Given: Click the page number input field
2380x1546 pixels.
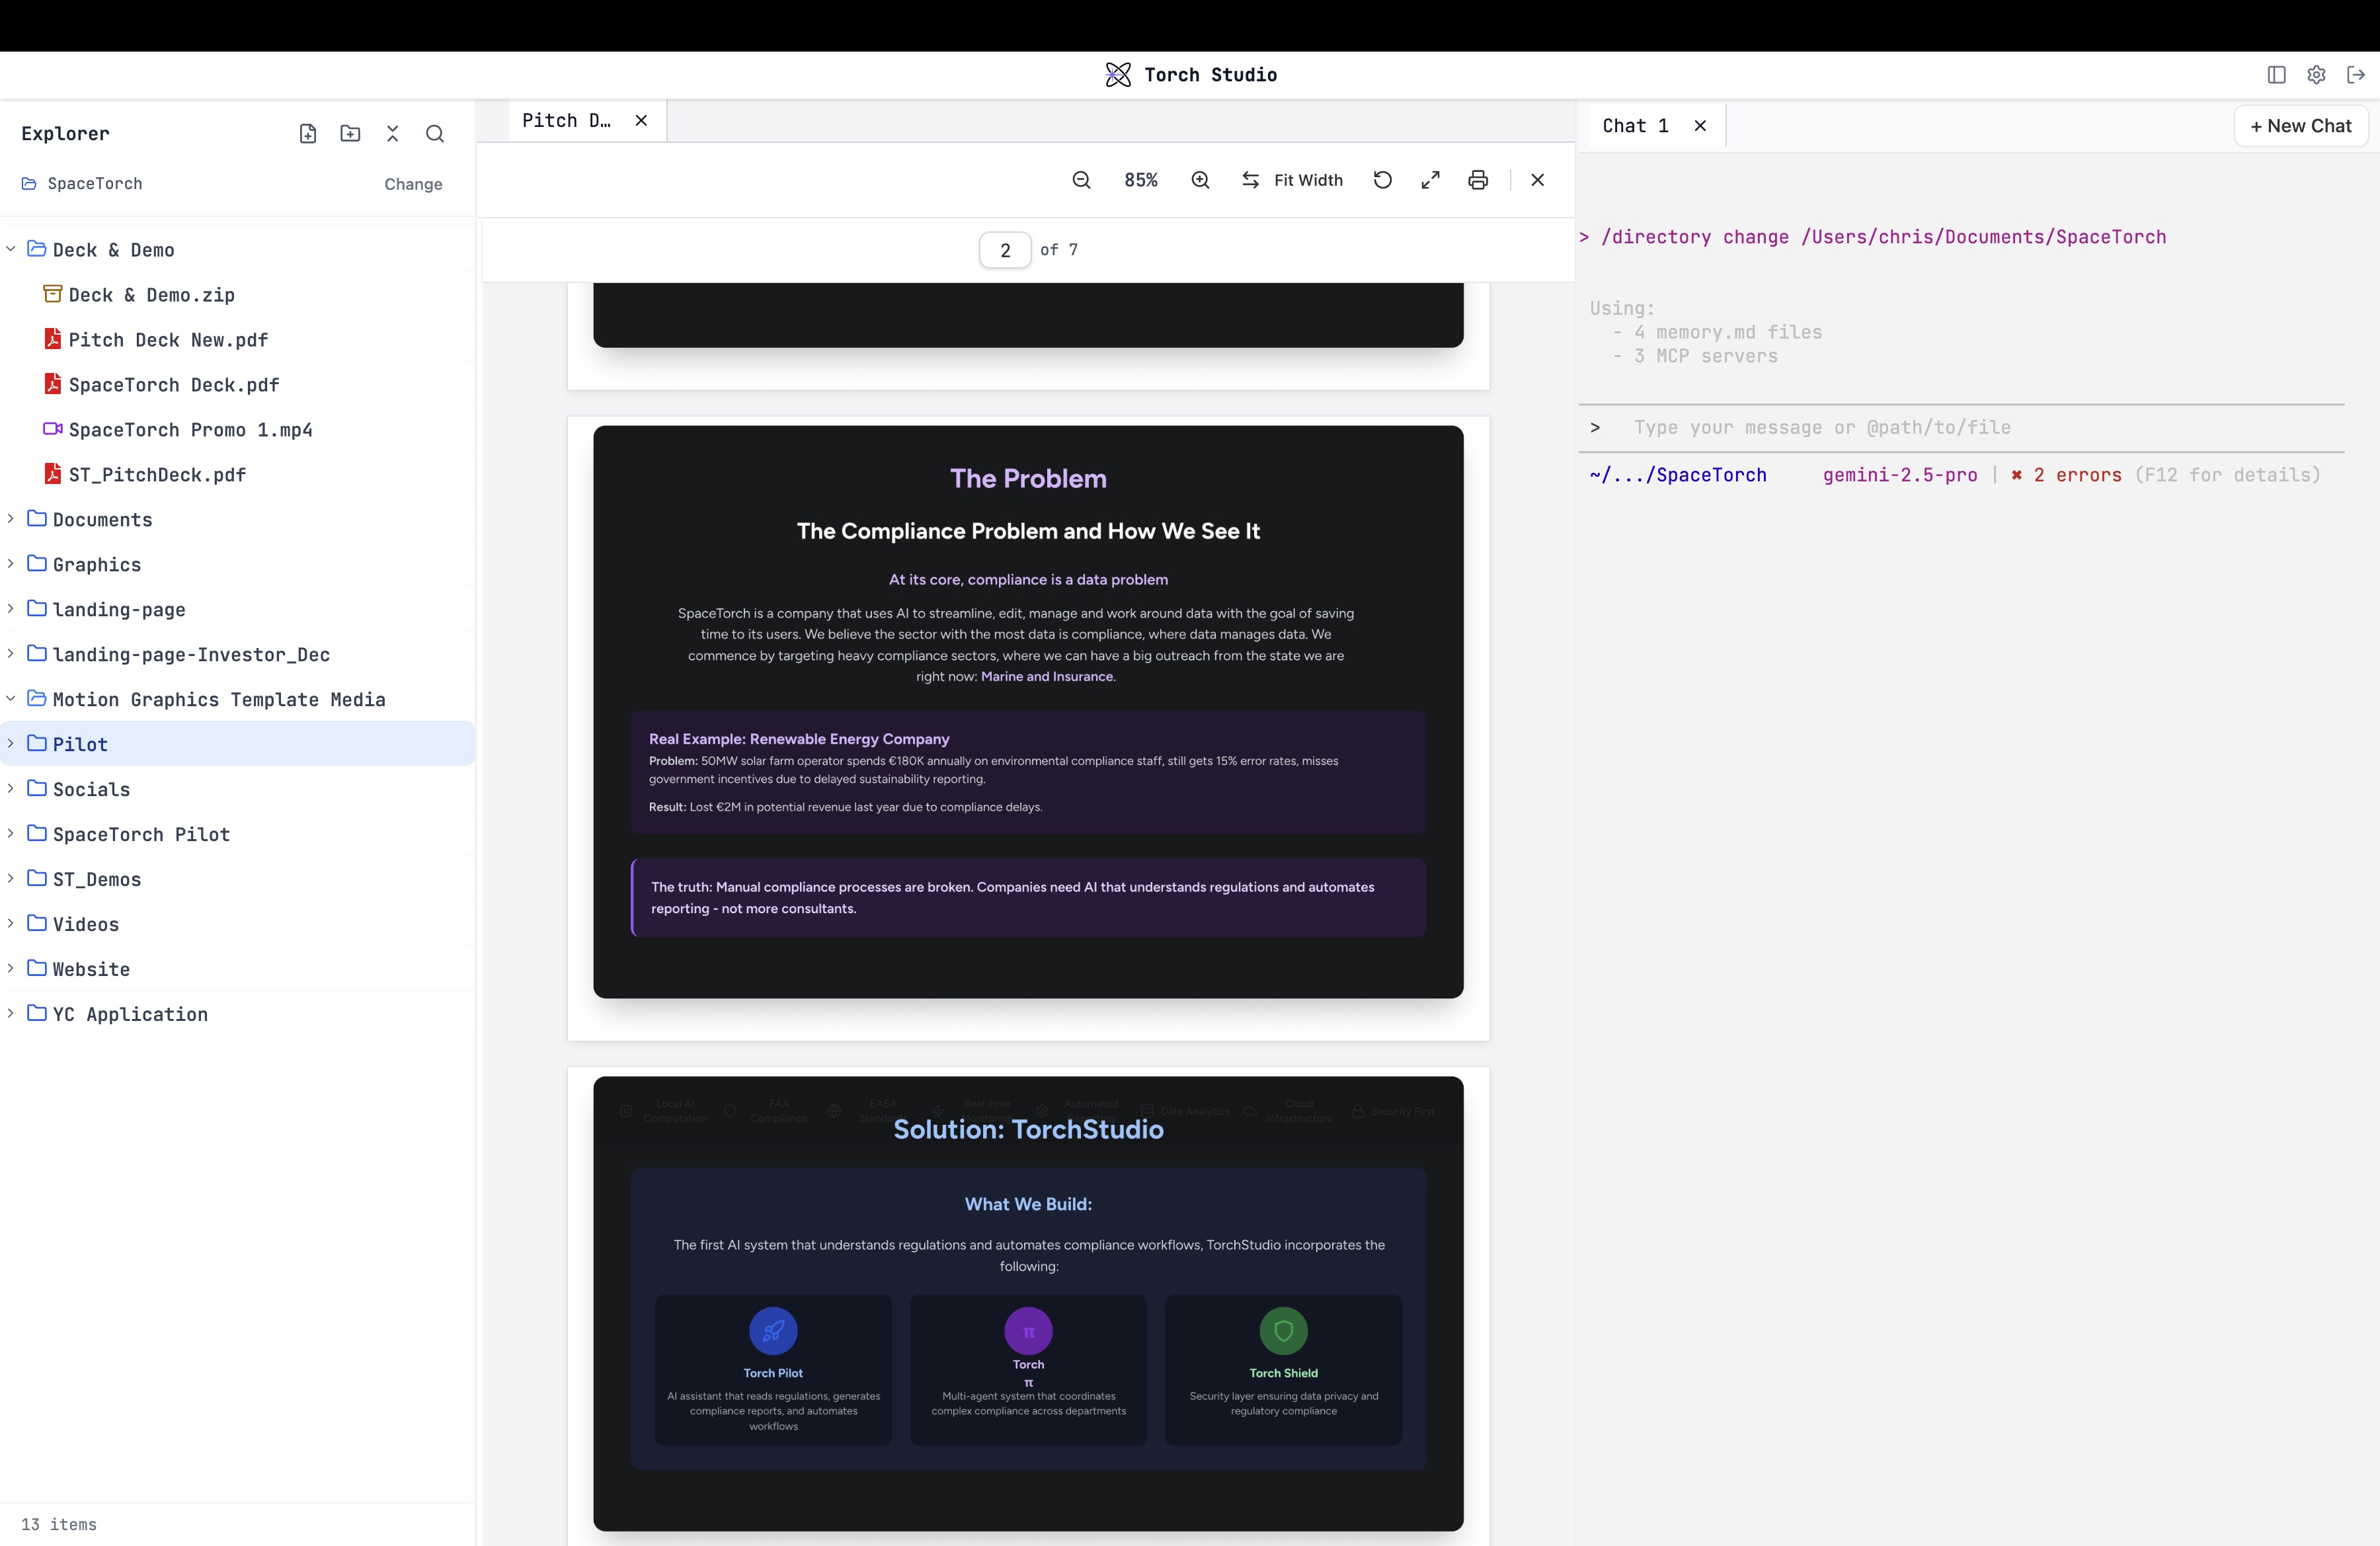Looking at the screenshot, I should [x=1005, y=250].
